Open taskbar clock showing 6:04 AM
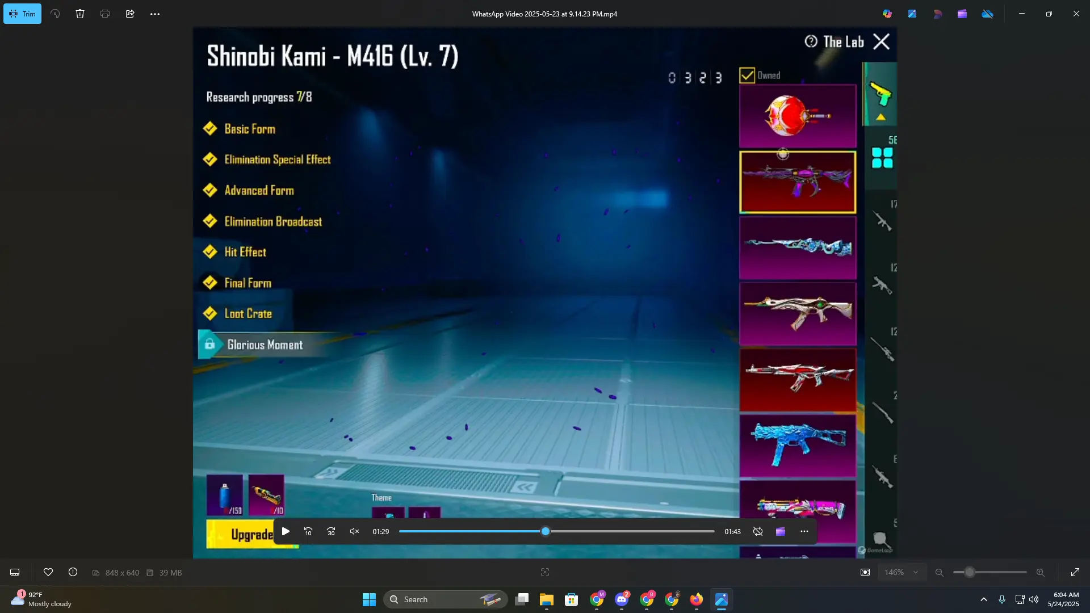 click(1064, 599)
